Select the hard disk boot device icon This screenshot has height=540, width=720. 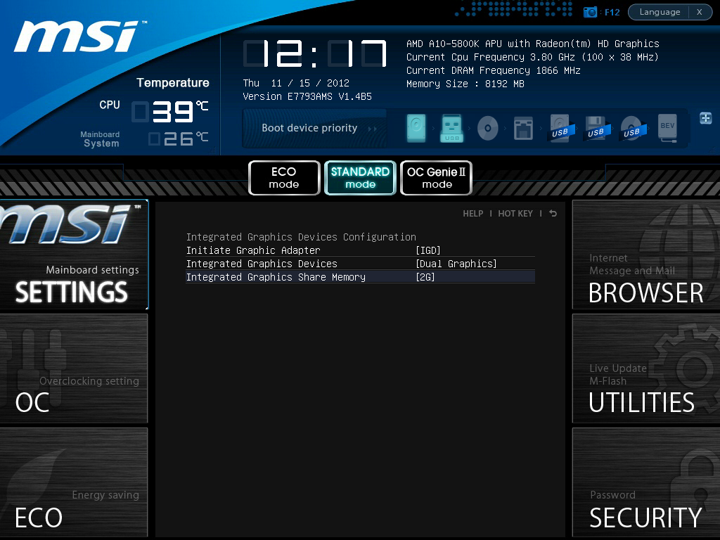tap(416, 128)
